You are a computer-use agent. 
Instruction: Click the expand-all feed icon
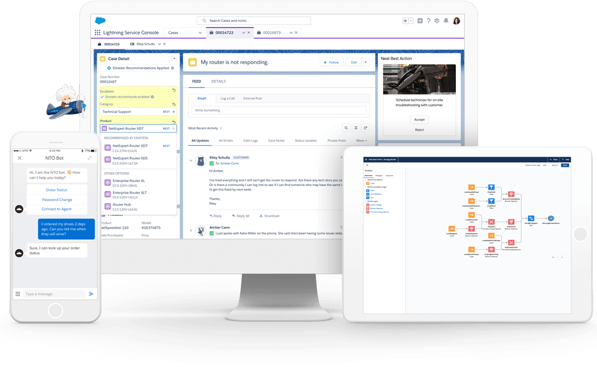click(356, 128)
